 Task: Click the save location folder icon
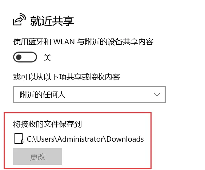tap(19, 138)
